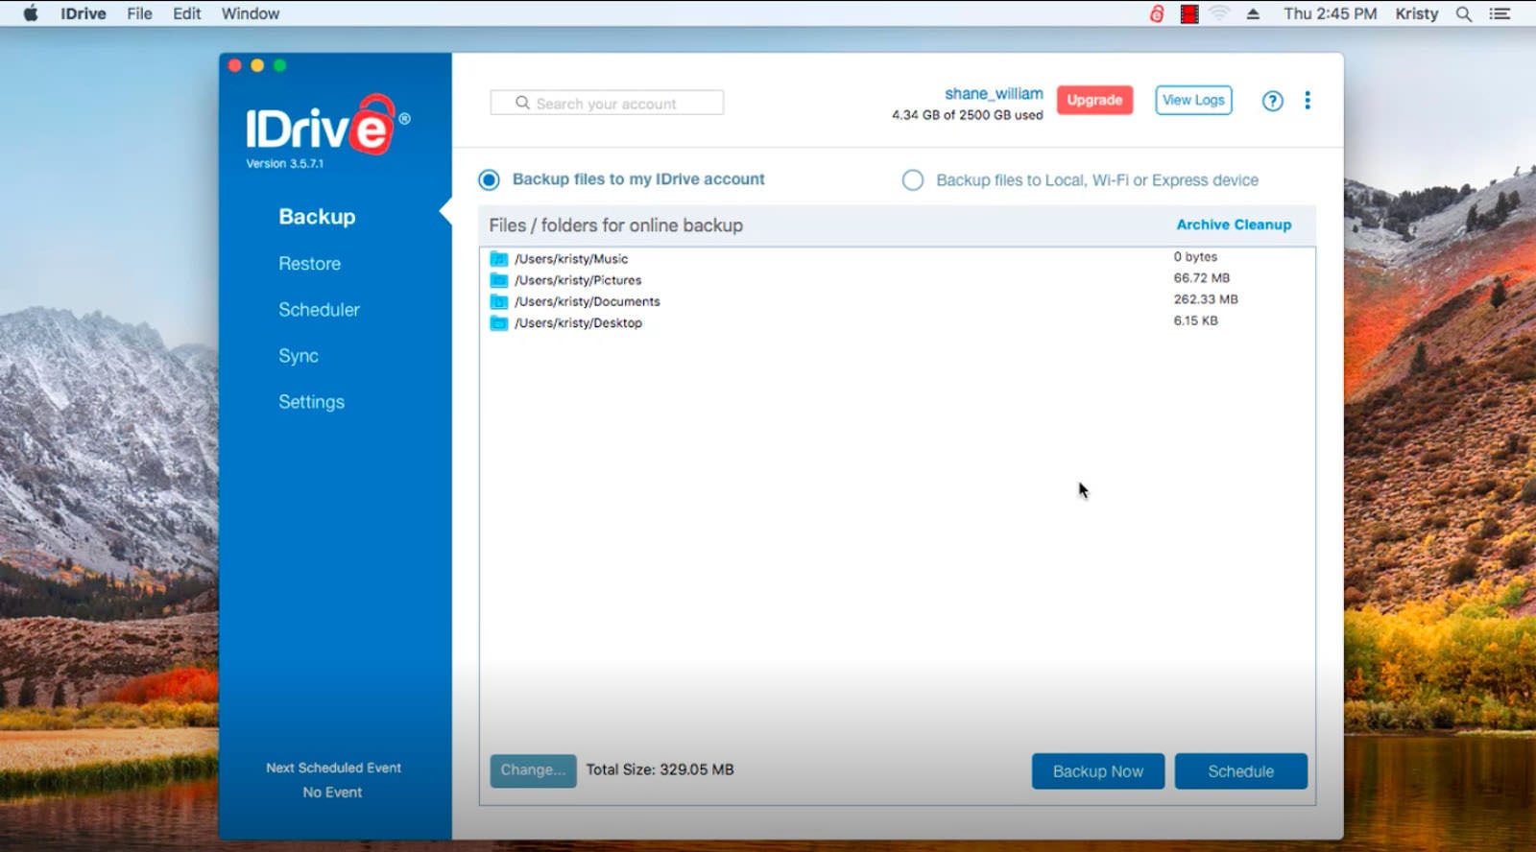Open the Settings section

point(311,402)
